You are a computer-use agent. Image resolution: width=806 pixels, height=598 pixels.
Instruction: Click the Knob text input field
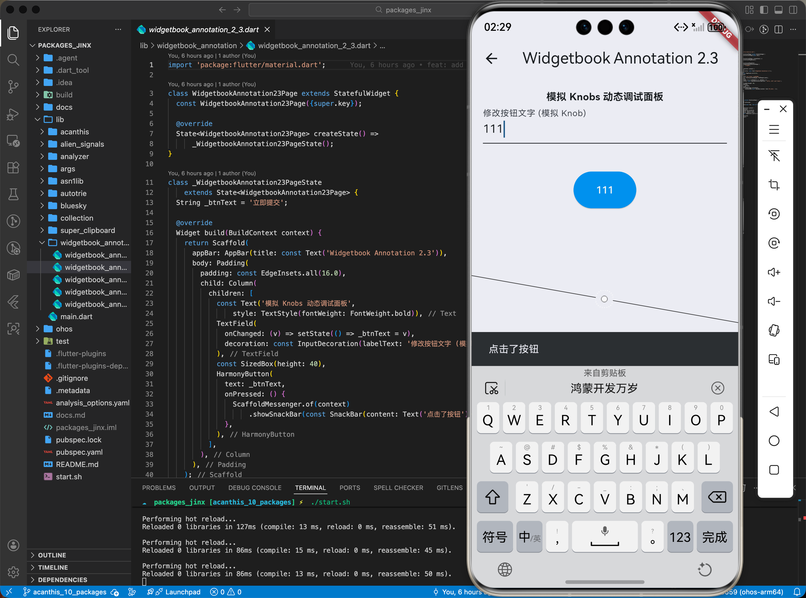point(604,129)
